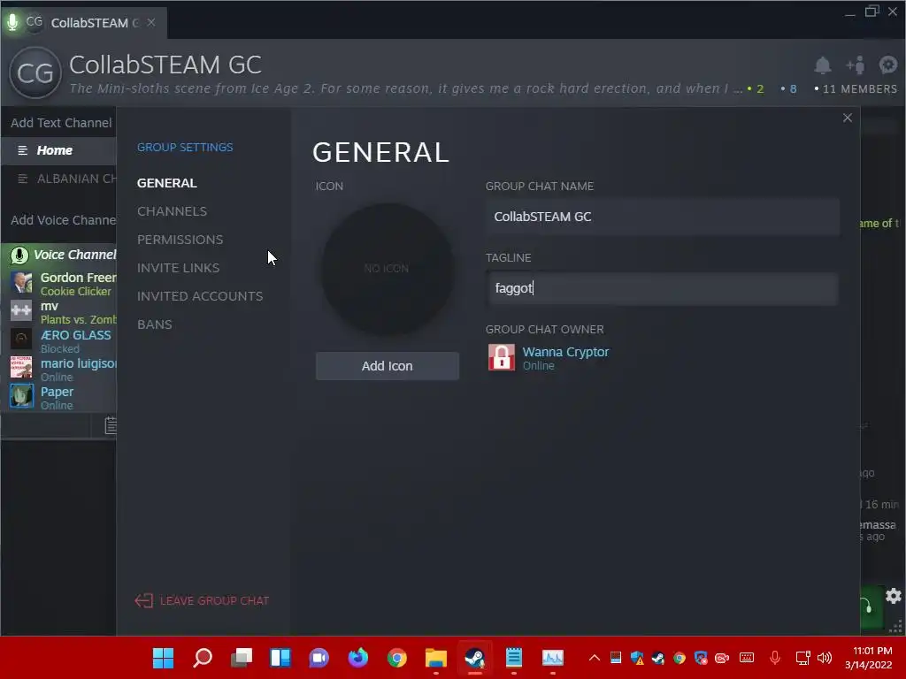This screenshot has width=906, height=679.
Task: Click member mv in voice list
Action: (x=50, y=306)
